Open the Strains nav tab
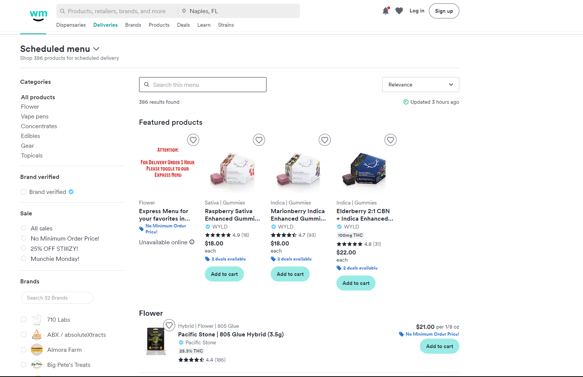The width and height of the screenshot is (583, 377). click(226, 25)
